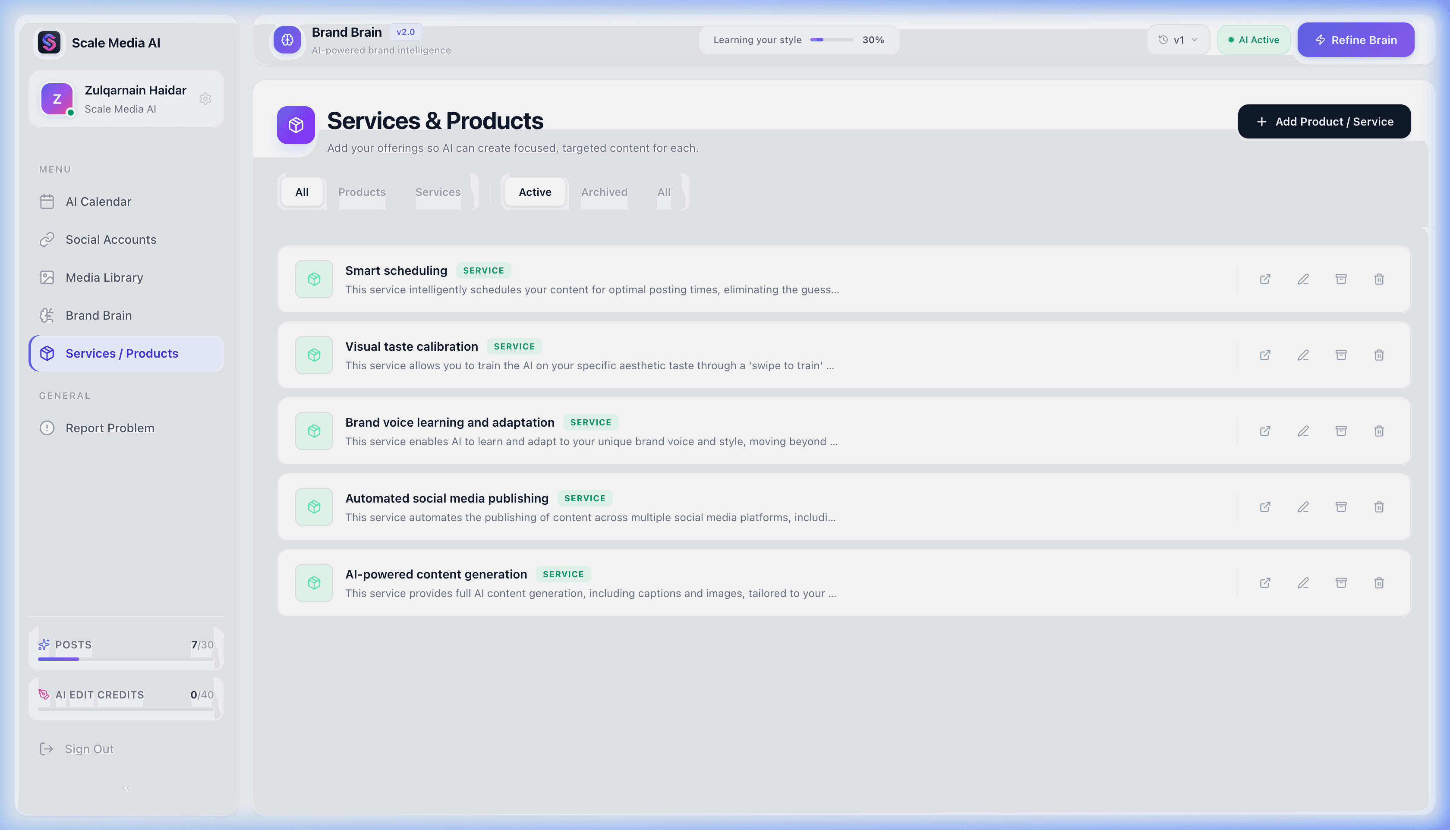
Task: Delete the AI-powered content generation service
Action: (1379, 582)
